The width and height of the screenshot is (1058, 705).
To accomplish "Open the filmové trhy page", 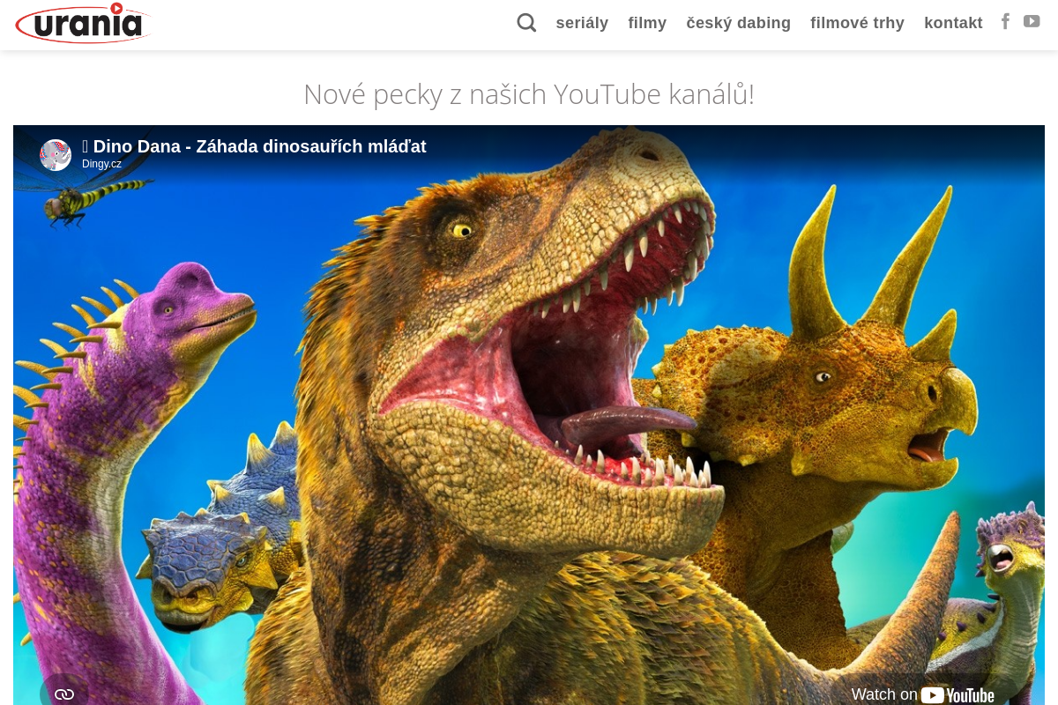I will pos(857,23).
